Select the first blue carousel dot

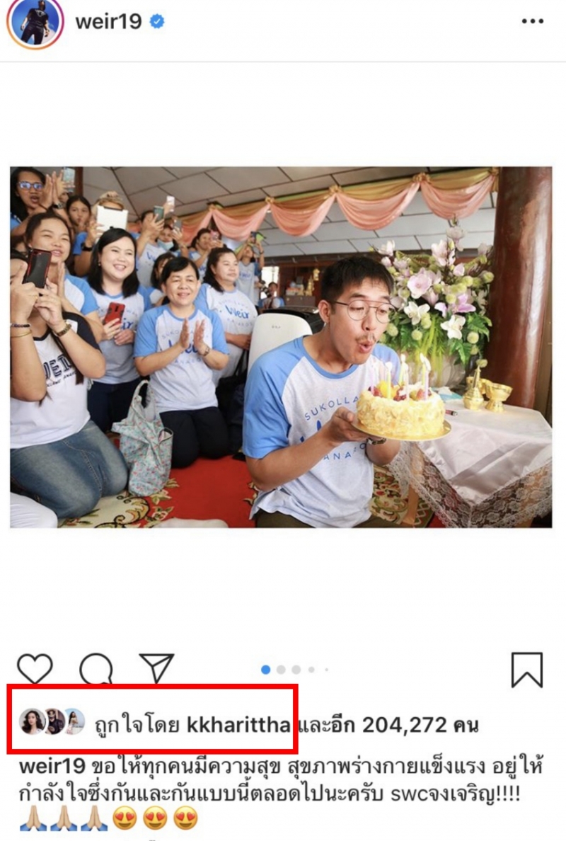[265, 670]
